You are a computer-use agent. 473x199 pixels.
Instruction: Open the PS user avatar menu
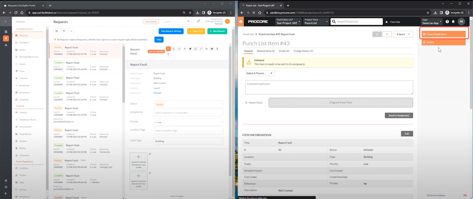tap(461, 22)
